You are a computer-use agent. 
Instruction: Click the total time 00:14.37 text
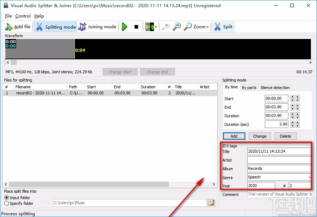click(304, 72)
